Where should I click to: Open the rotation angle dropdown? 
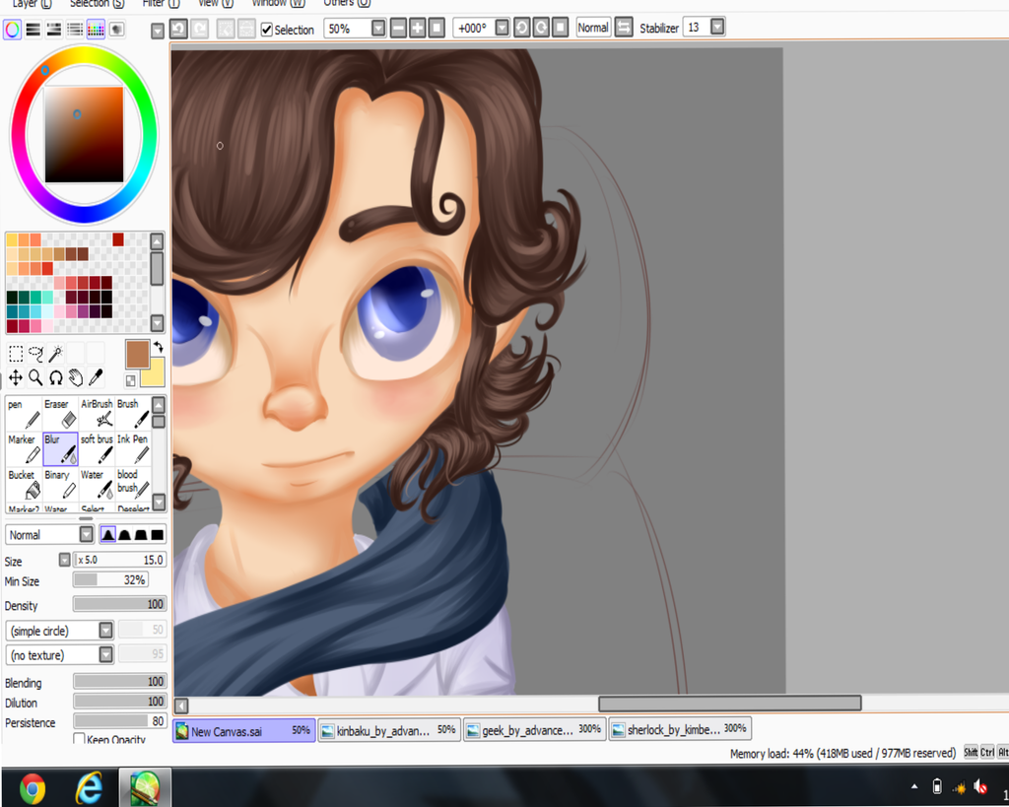502,29
